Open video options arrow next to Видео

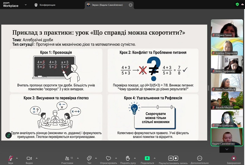(36, 158)
